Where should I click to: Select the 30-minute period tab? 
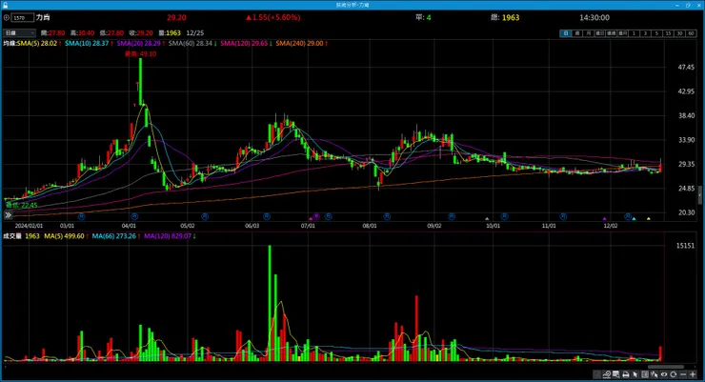pyautogui.click(x=680, y=33)
